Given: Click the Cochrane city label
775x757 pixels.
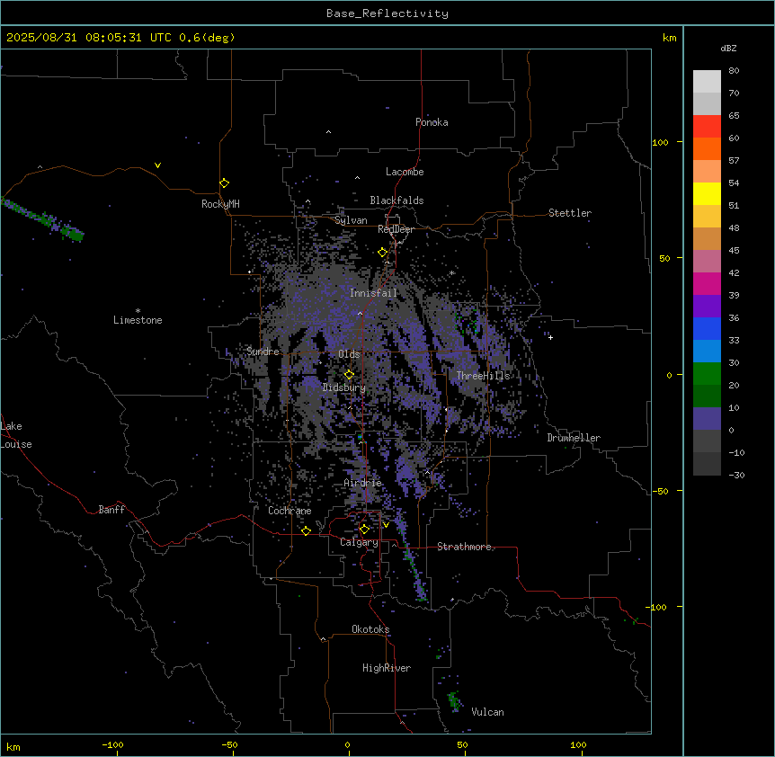Looking at the screenshot, I should (x=290, y=511).
